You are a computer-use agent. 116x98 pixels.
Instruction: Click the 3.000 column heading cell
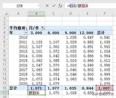(36, 33)
